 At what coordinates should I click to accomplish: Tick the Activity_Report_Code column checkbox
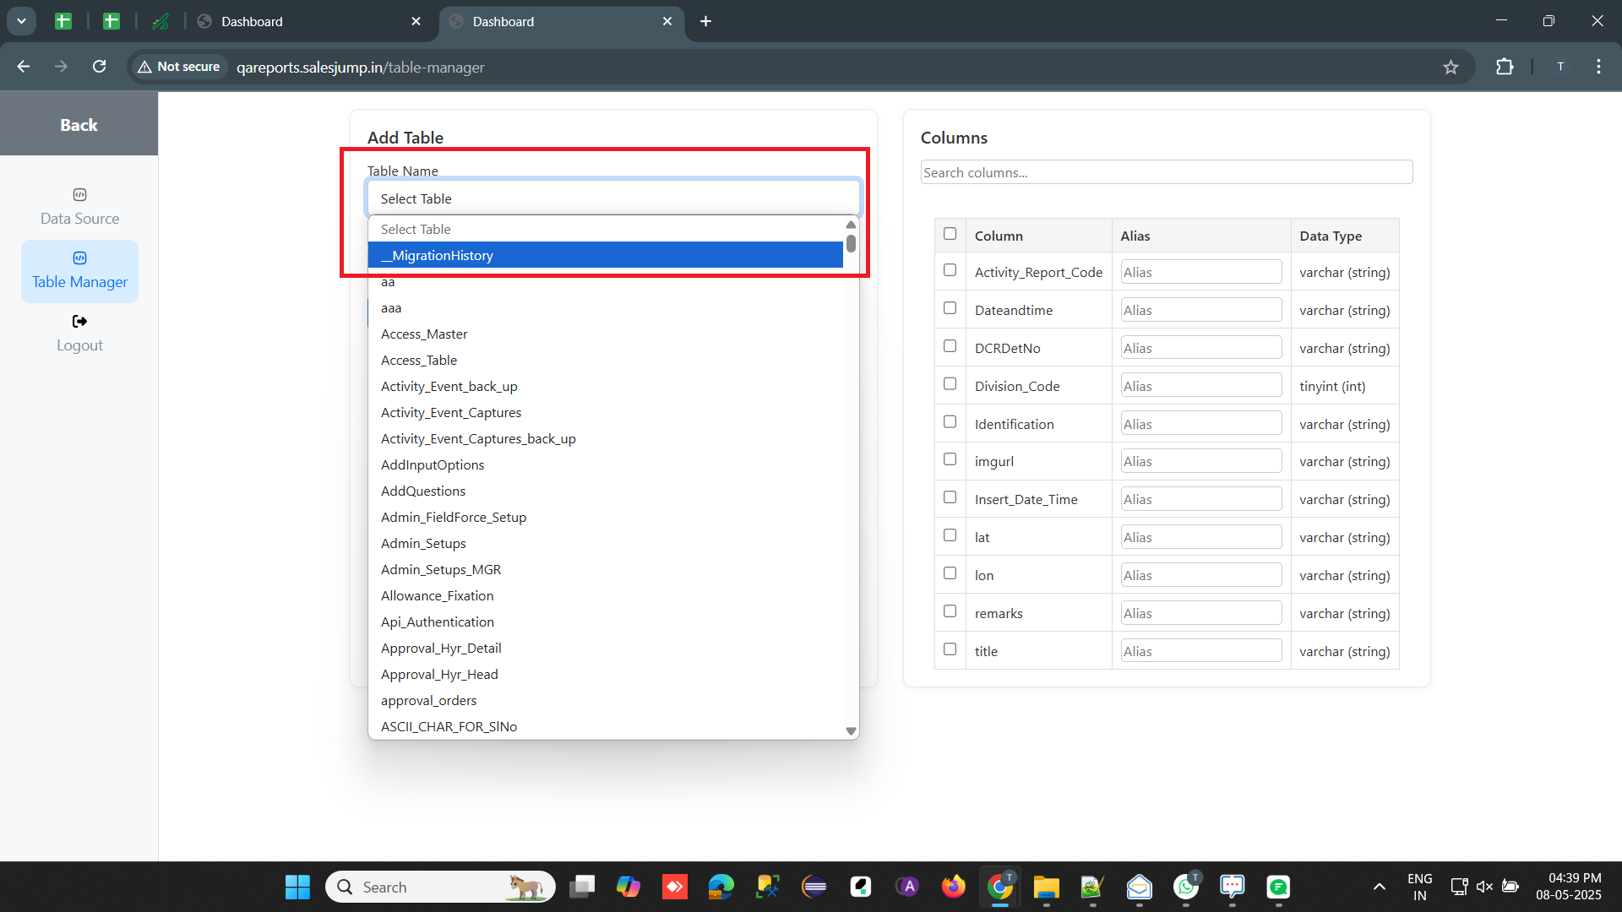(x=950, y=270)
